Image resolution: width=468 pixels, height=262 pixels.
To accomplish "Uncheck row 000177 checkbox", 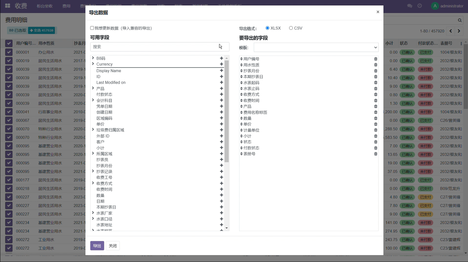I will pos(9,180).
